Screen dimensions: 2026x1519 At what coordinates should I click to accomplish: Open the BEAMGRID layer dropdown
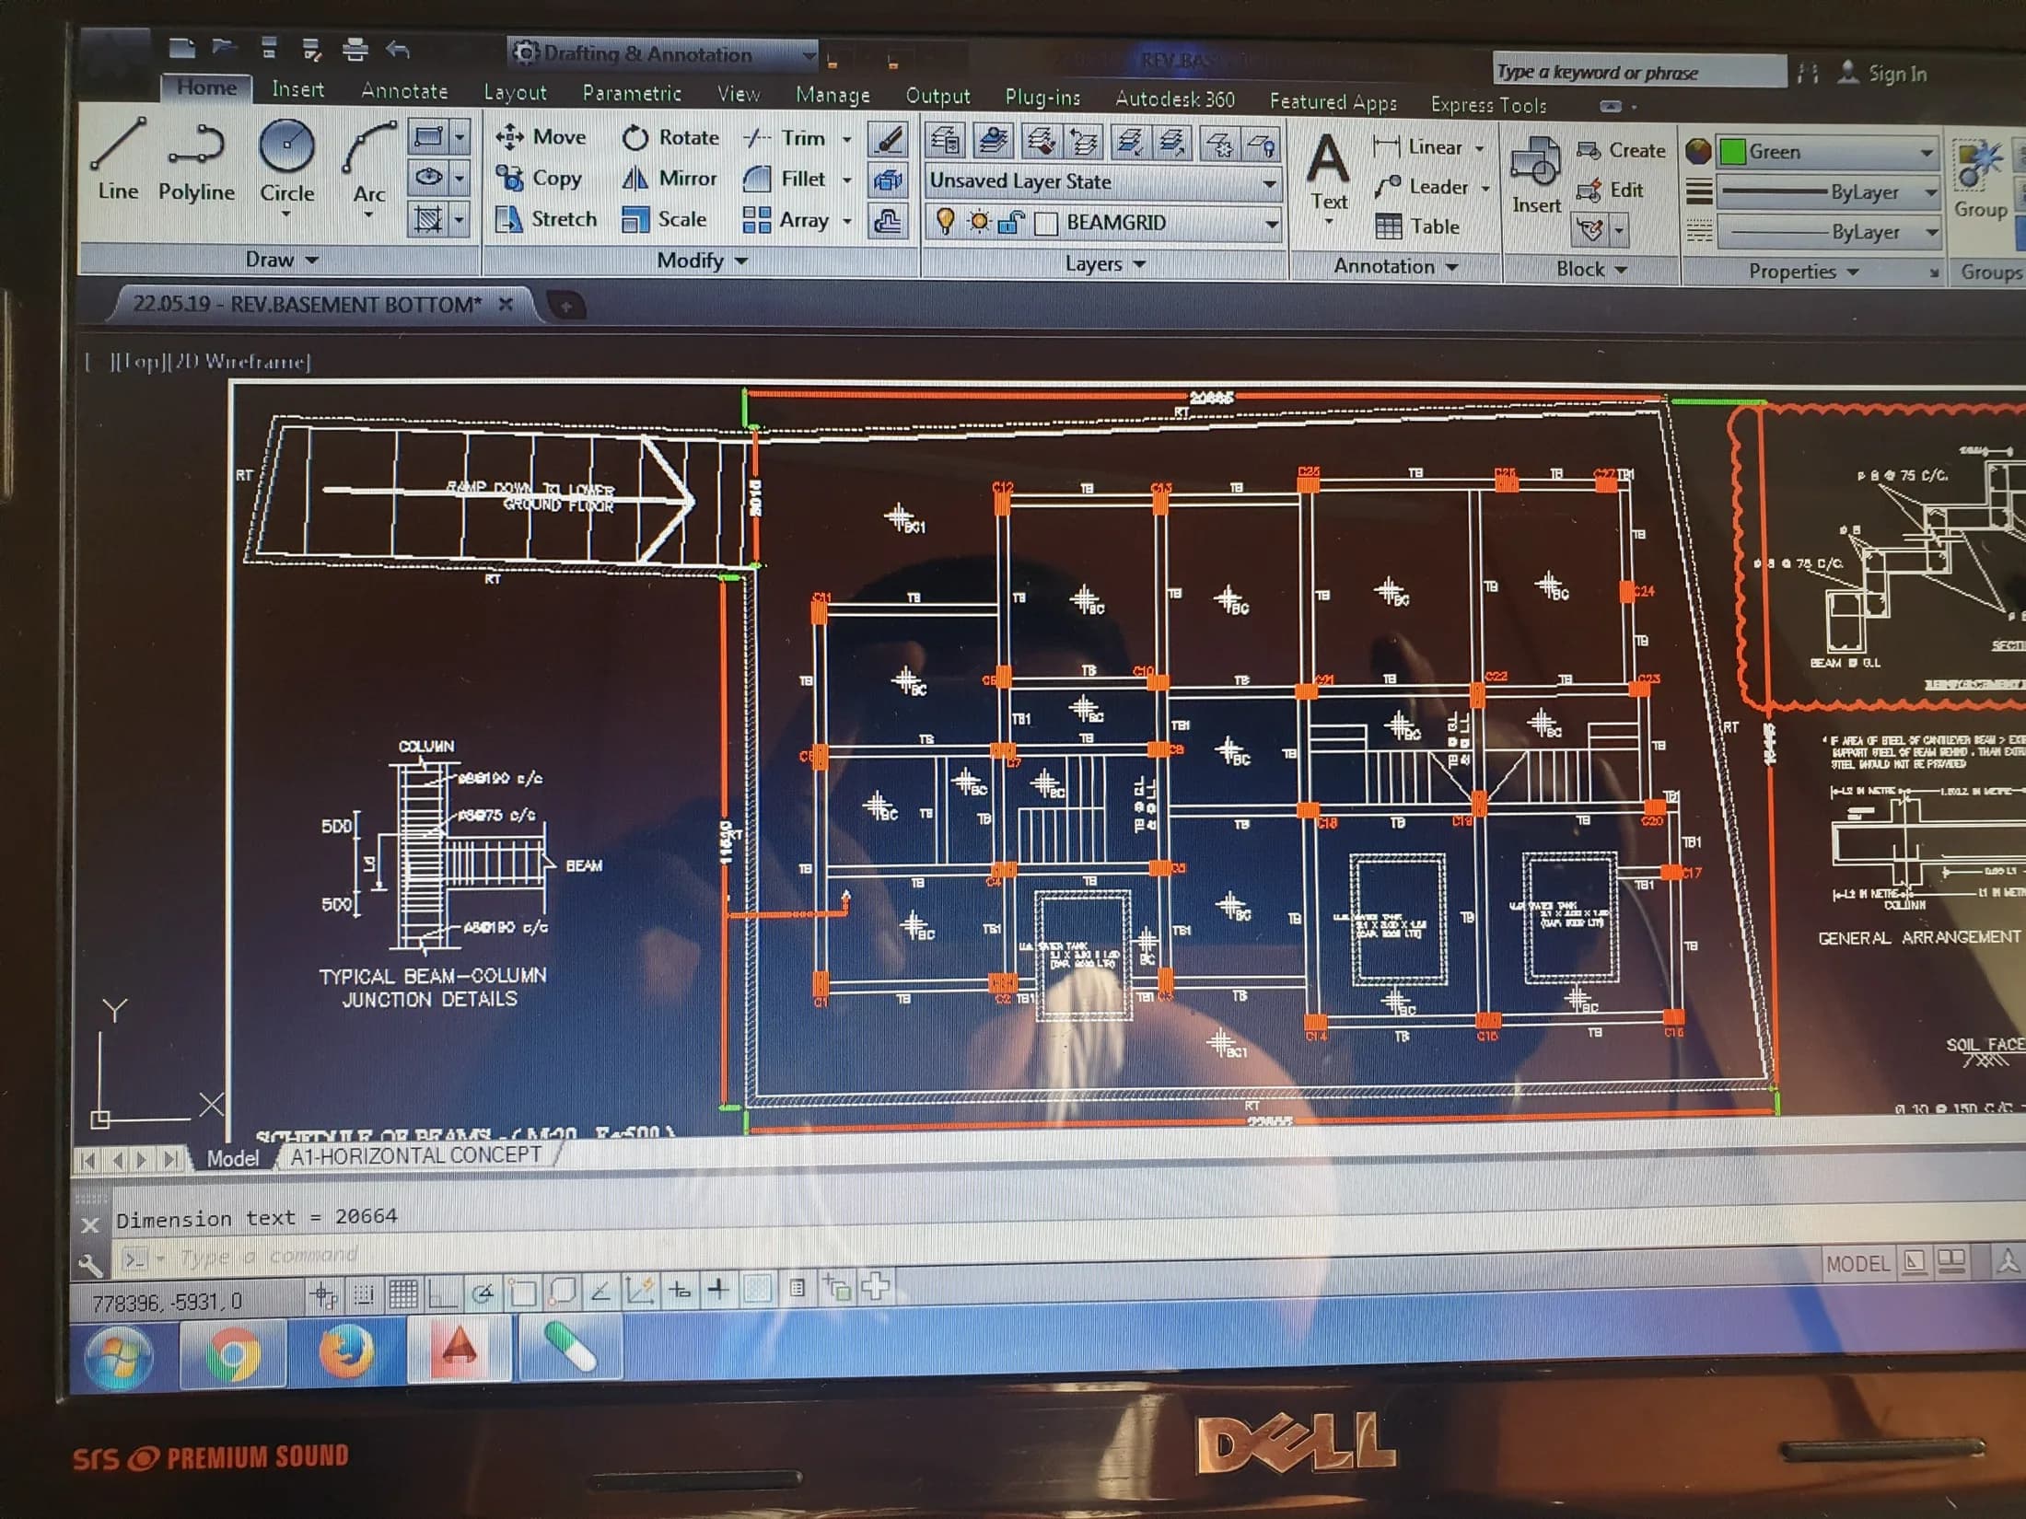(x=1103, y=223)
